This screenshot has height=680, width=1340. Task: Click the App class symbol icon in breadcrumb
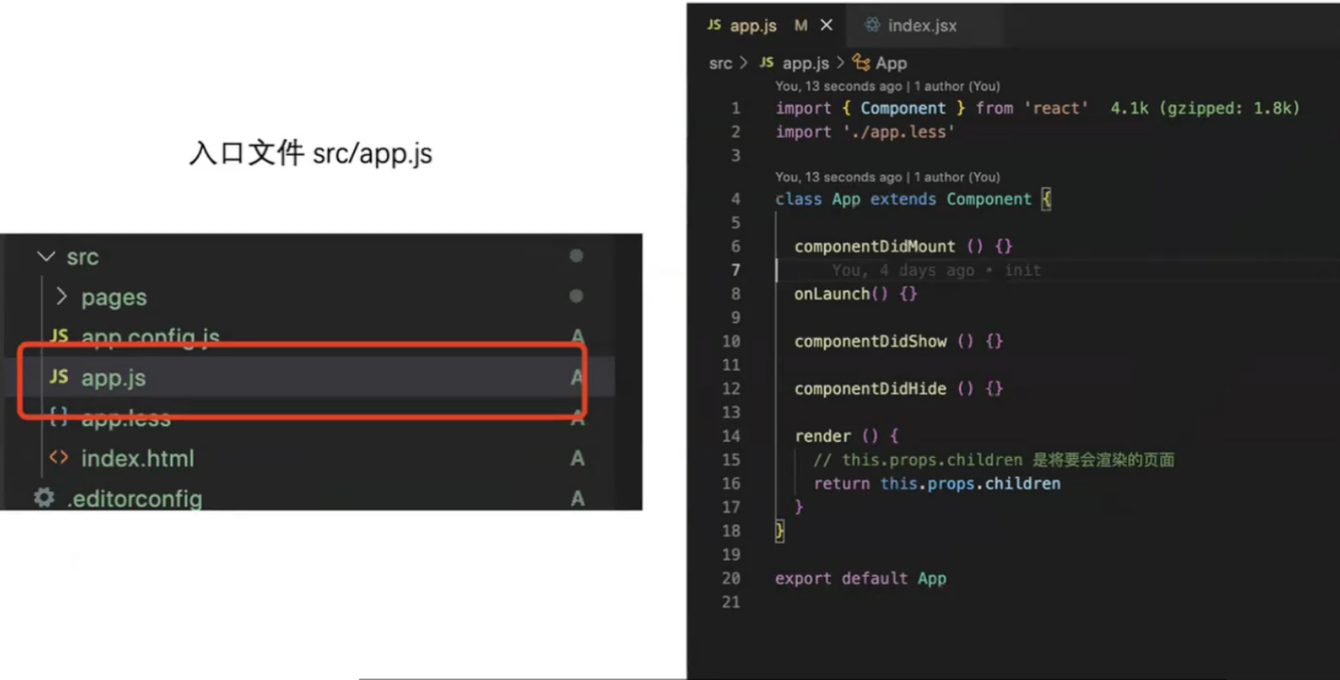coord(861,62)
